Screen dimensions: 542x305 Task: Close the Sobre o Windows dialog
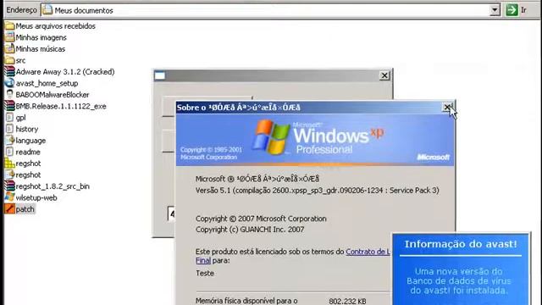coord(448,108)
